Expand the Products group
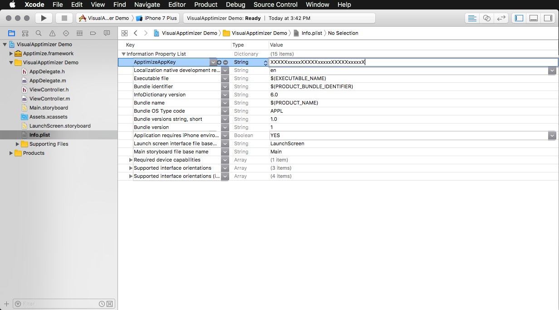Viewport: 559px width, 310px height. click(x=11, y=153)
